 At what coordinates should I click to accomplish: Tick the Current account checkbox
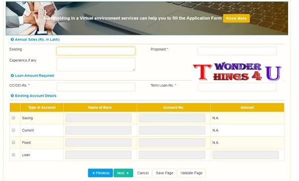[13, 130]
